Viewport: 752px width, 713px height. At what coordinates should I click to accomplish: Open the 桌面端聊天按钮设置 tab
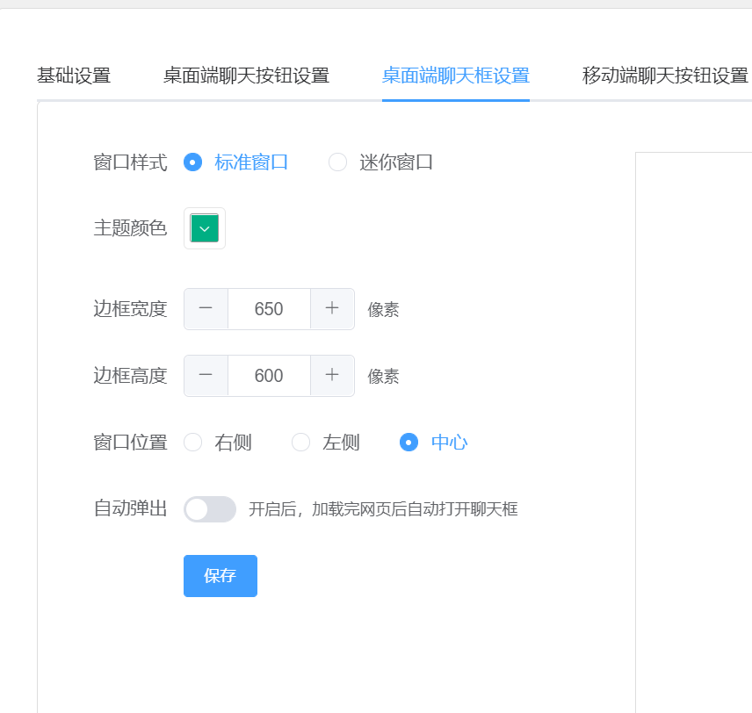coord(246,76)
